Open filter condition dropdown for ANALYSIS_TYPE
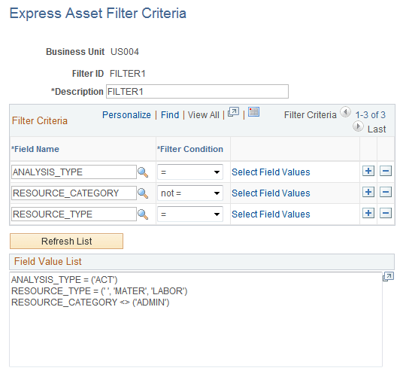 (190, 172)
